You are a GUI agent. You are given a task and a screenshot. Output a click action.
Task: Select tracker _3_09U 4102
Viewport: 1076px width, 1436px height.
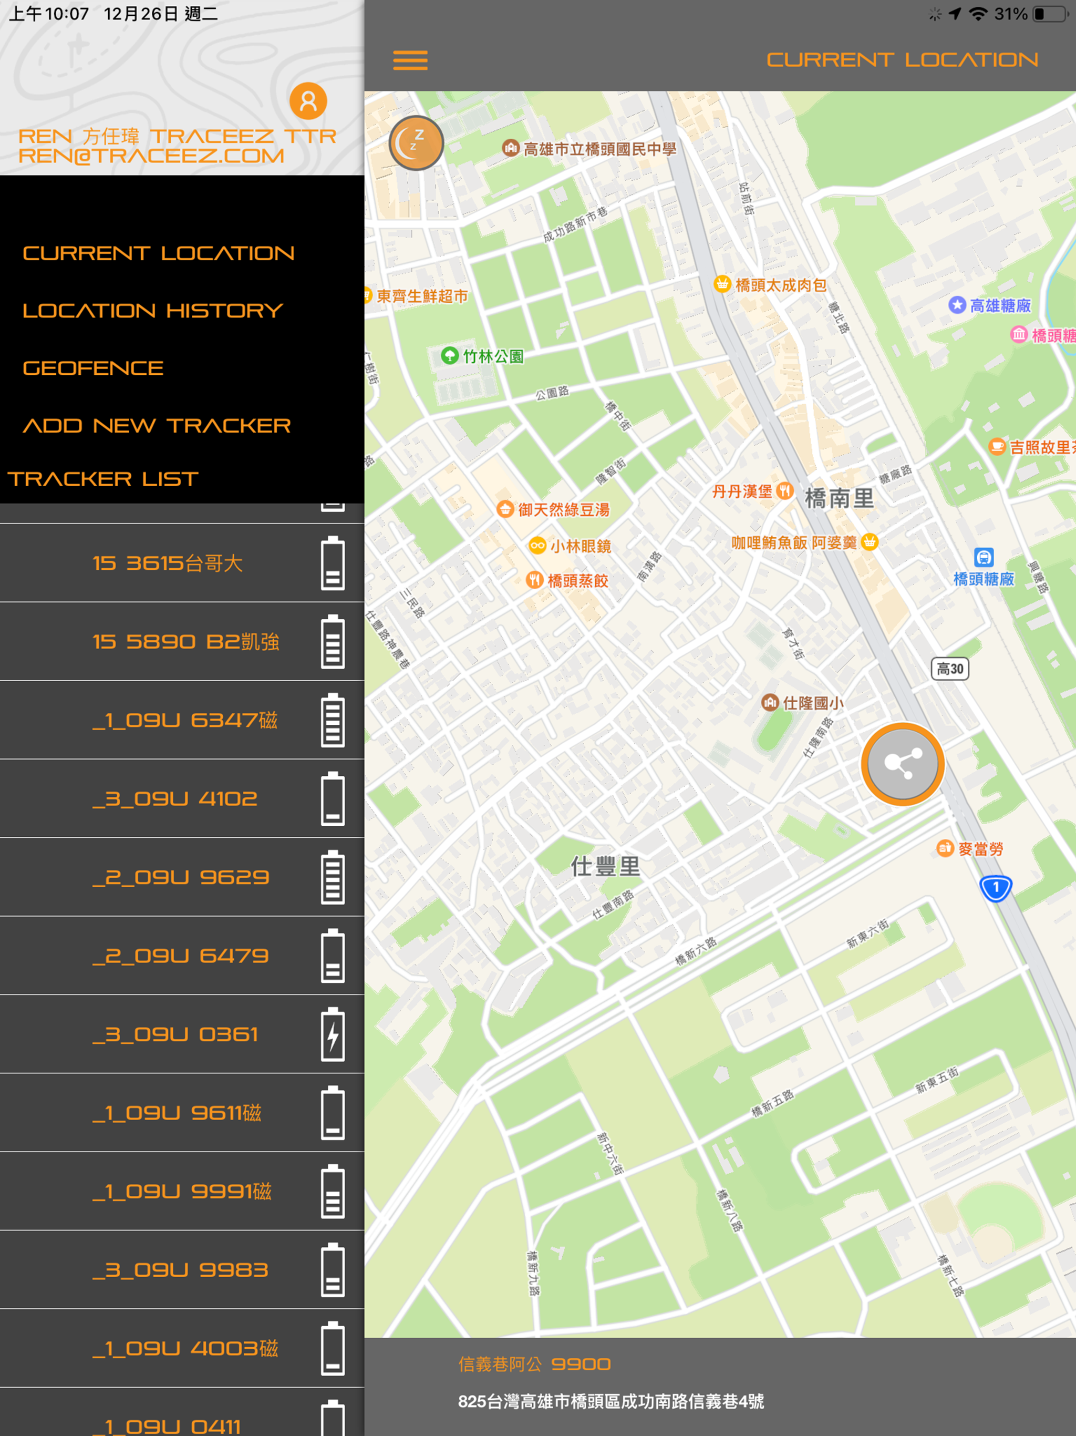[x=182, y=798]
